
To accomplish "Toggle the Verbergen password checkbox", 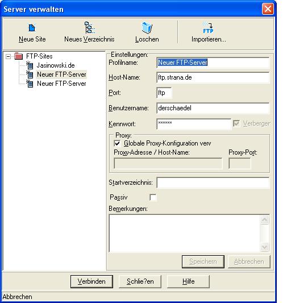I will click(236, 123).
